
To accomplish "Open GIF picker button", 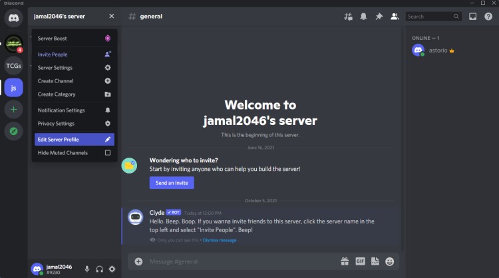I will click(360, 261).
